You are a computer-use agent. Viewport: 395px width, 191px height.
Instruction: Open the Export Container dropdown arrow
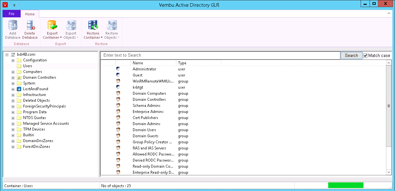pos(61,38)
